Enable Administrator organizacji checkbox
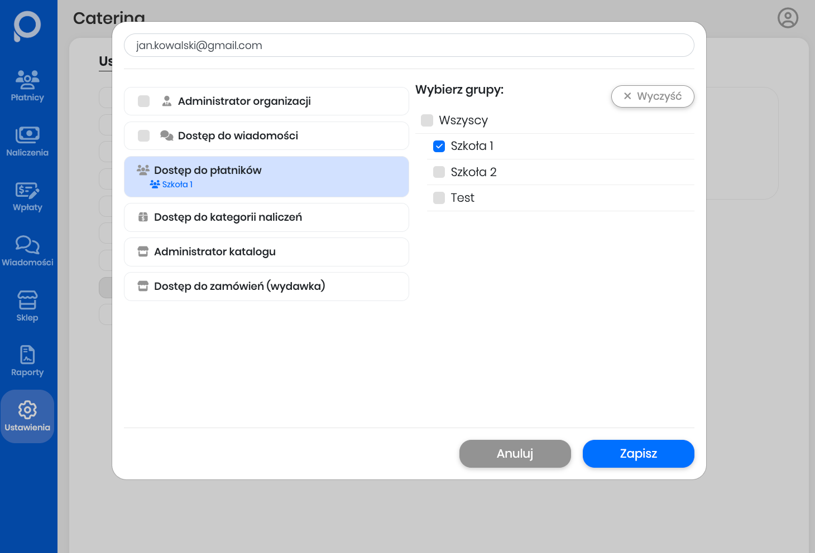Image resolution: width=815 pixels, height=553 pixels. pos(144,101)
